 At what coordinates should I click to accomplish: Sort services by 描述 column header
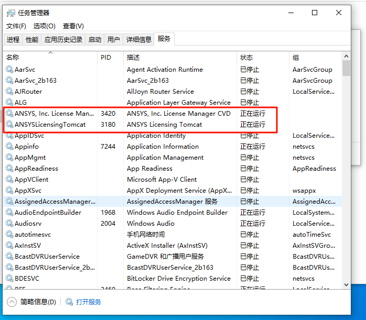[180, 57]
